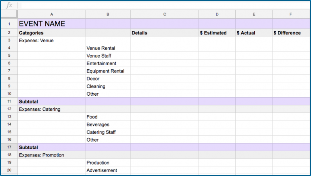Select the Catering Staff cell
311x176 pixels.
click(108, 132)
